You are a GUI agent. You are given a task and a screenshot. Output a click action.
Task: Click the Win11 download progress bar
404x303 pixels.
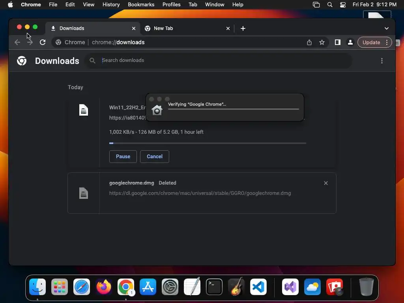click(208, 143)
